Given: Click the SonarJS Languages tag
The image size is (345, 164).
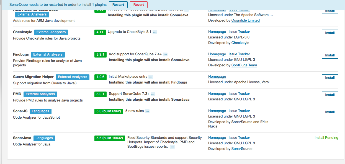Looking at the screenshot, I should [40, 111].
